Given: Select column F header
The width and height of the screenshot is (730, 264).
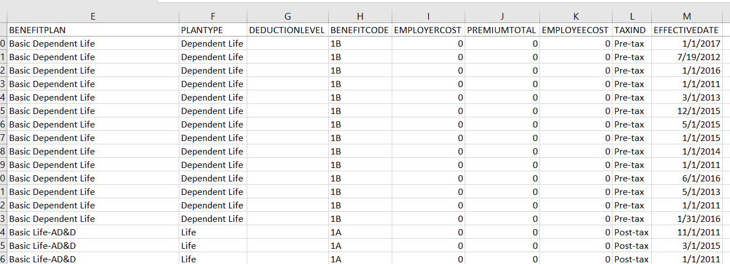Looking at the screenshot, I should pos(212,16).
